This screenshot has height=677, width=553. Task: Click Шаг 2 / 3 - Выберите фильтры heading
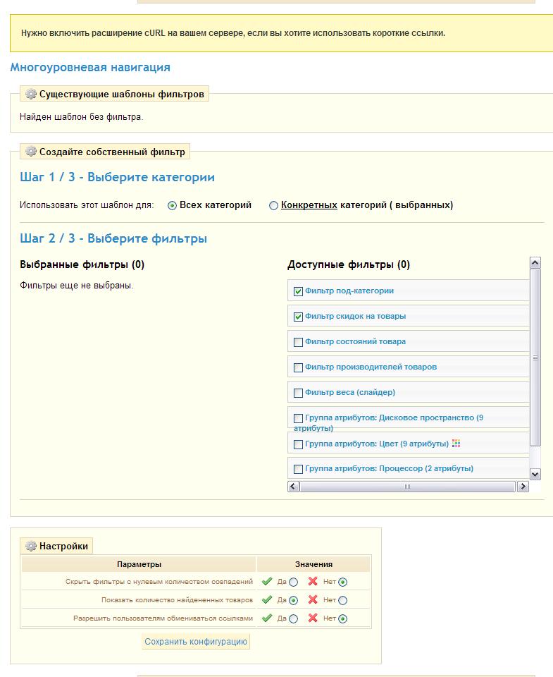click(113, 238)
